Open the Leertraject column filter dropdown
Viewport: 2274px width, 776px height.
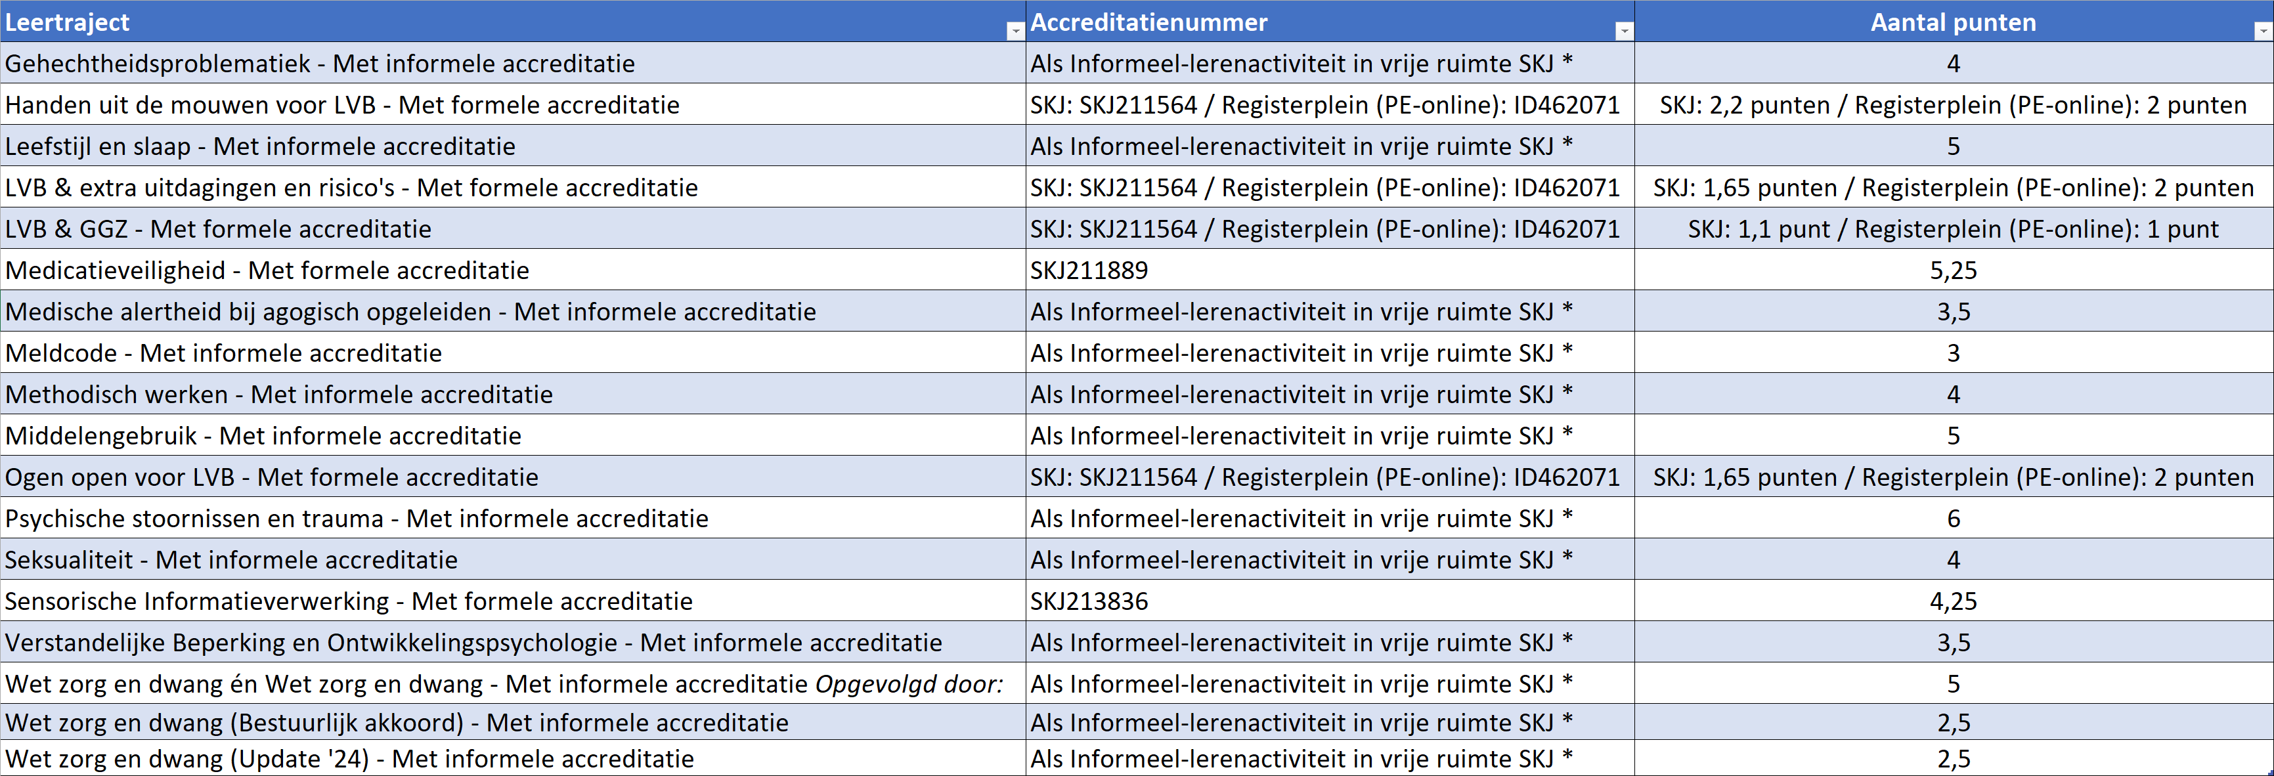tap(1015, 31)
